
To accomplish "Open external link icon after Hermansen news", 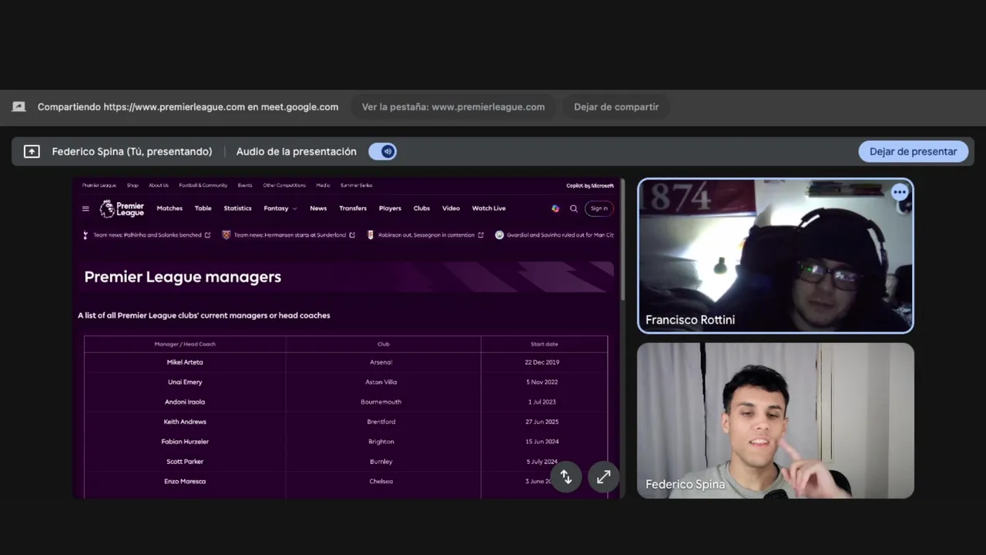I will [x=352, y=235].
